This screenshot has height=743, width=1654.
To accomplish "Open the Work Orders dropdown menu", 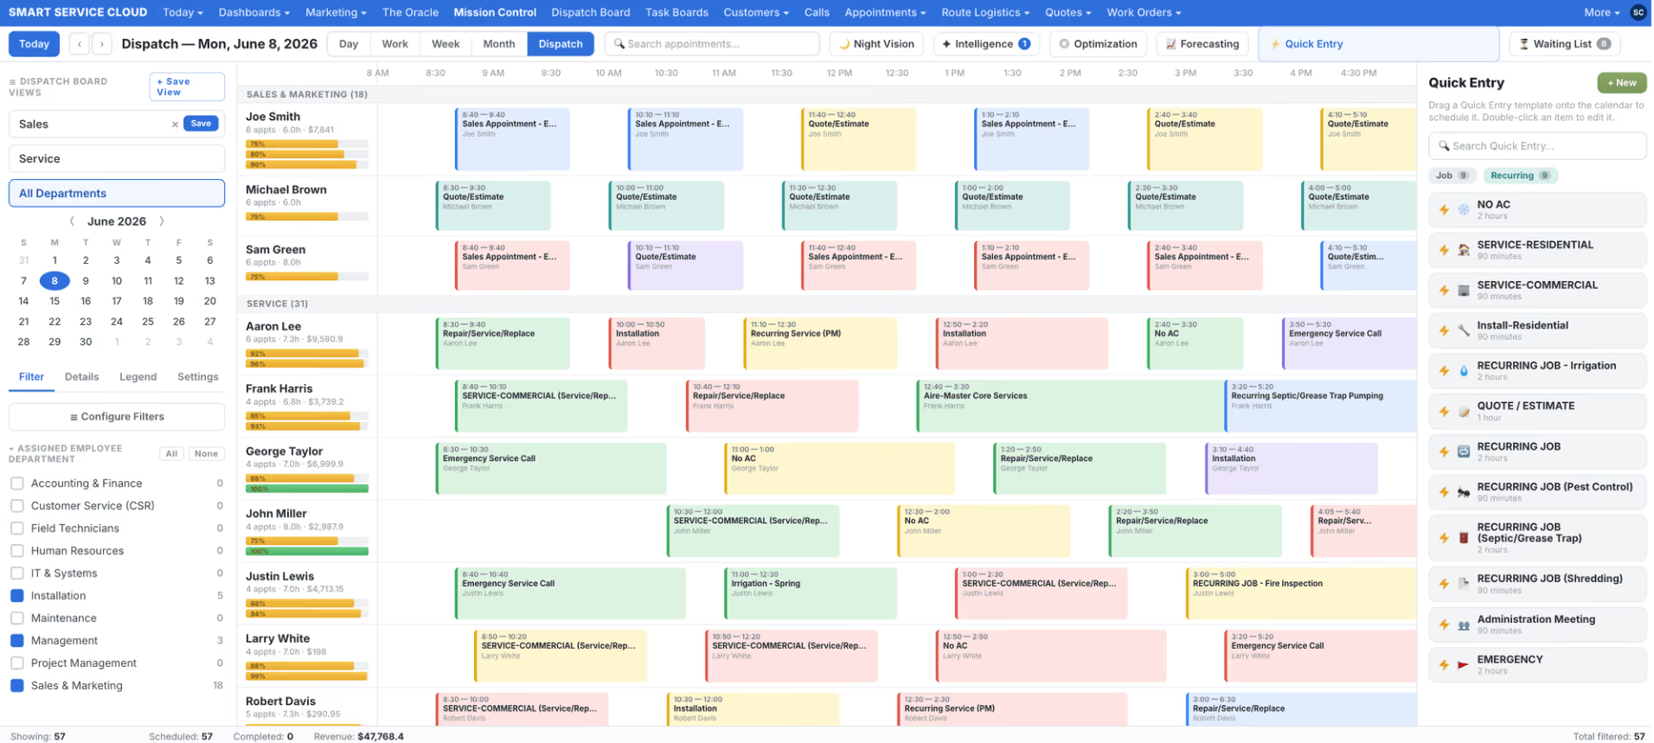I will (x=1144, y=12).
